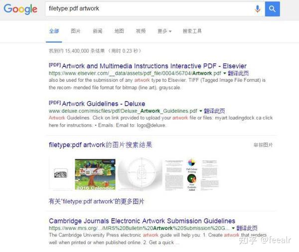Click 举报图片 (report images) link
Viewport: 299px width, 252px height.
point(263,145)
